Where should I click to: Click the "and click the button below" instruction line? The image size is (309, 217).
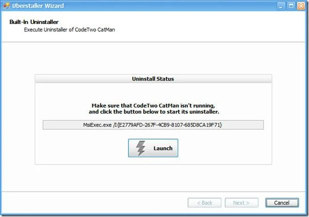pyautogui.click(x=153, y=112)
